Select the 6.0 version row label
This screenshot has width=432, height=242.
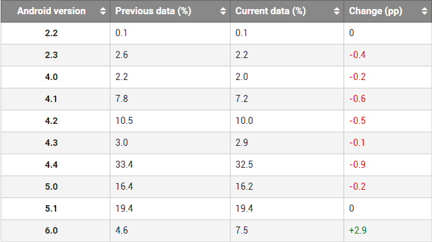tap(51, 230)
